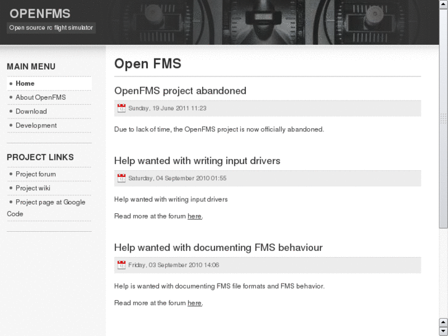Click calendar icon beside Friday, 03 September 2010
Viewport: 448px width, 336px height.
coord(121,265)
